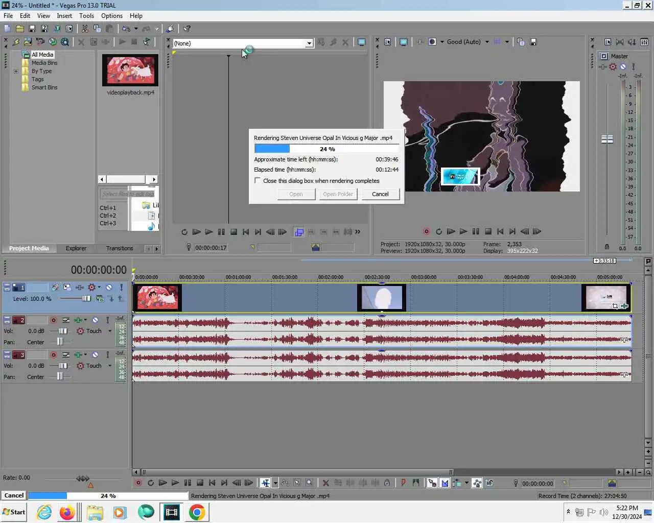Viewport: 654px width, 523px height.
Task: Switch to the Transitions tab
Action: pos(120,248)
